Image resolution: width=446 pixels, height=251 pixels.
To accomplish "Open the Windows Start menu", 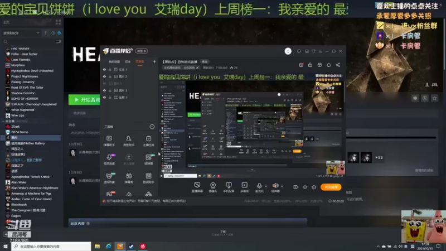I will 6,247.
